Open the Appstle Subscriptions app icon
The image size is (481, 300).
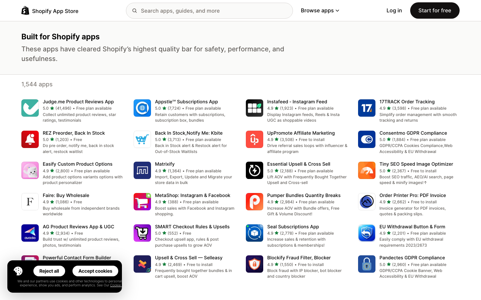(x=142, y=108)
